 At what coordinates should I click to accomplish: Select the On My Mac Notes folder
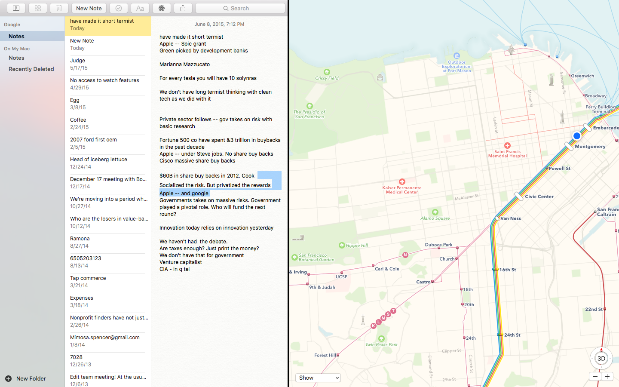(x=32, y=58)
